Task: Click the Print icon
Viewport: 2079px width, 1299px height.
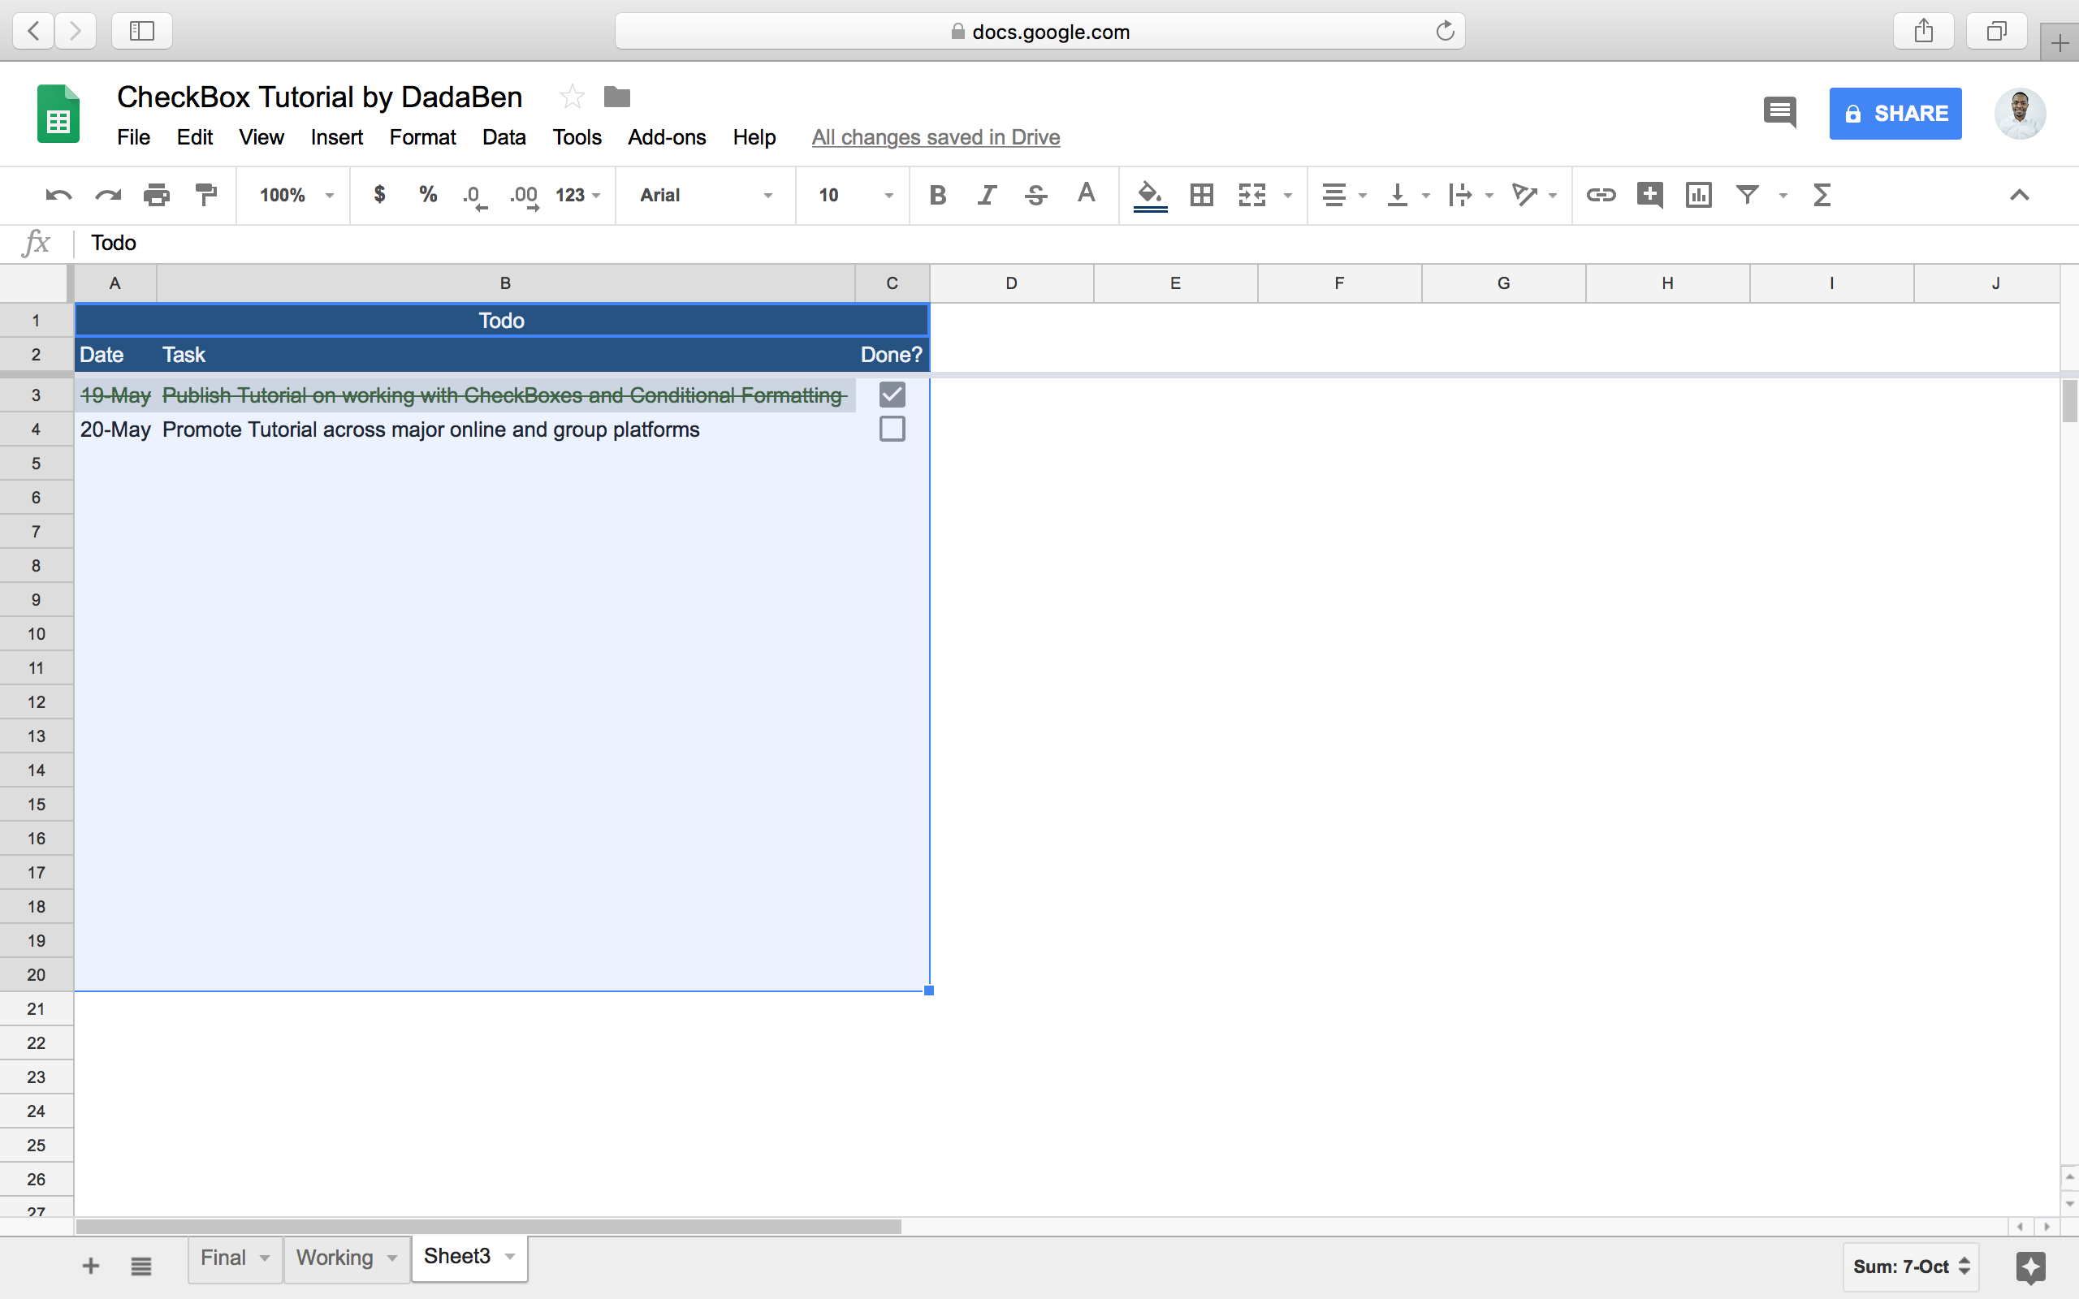Action: (x=157, y=195)
